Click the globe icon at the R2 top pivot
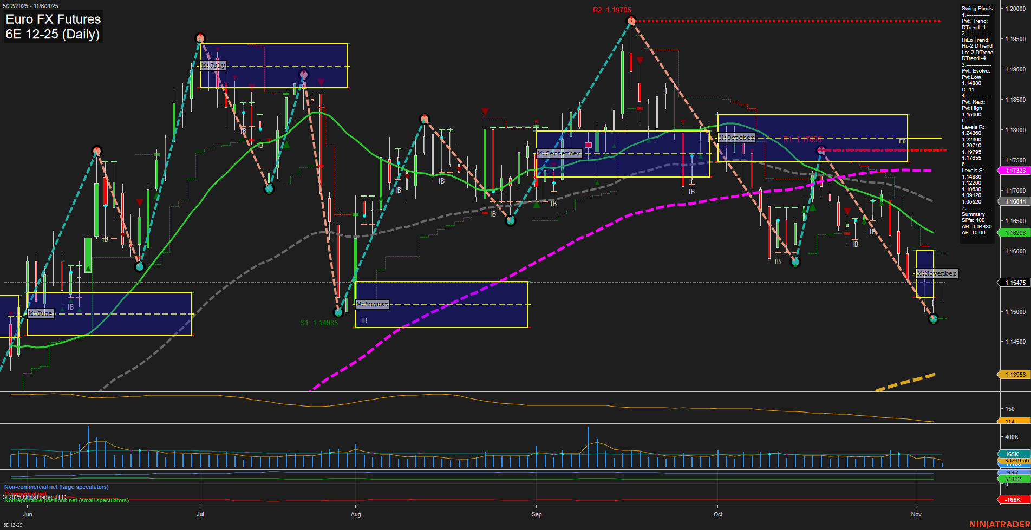 click(631, 22)
